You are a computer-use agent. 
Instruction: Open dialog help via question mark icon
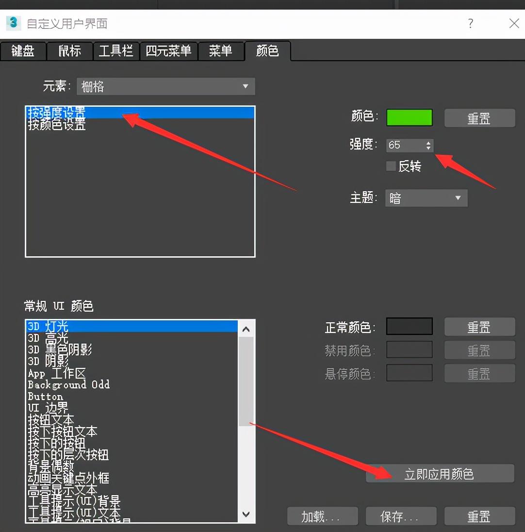click(470, 23)
